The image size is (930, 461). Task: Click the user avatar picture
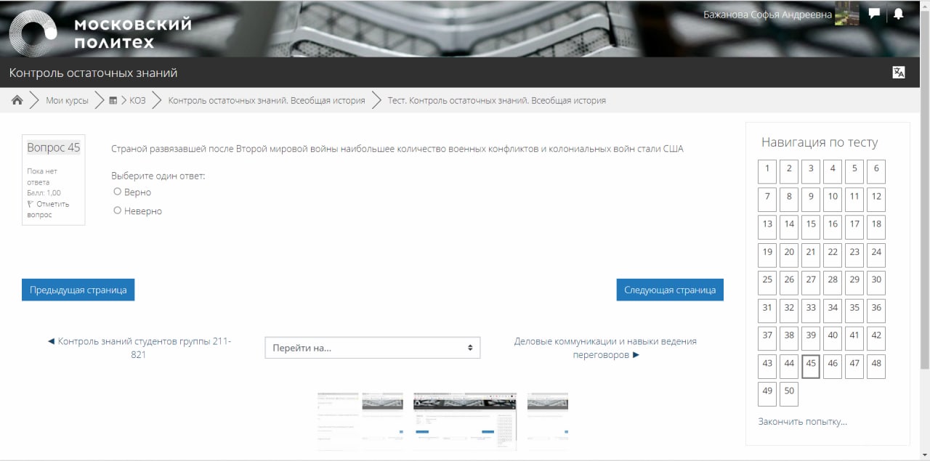pos(846,14)
